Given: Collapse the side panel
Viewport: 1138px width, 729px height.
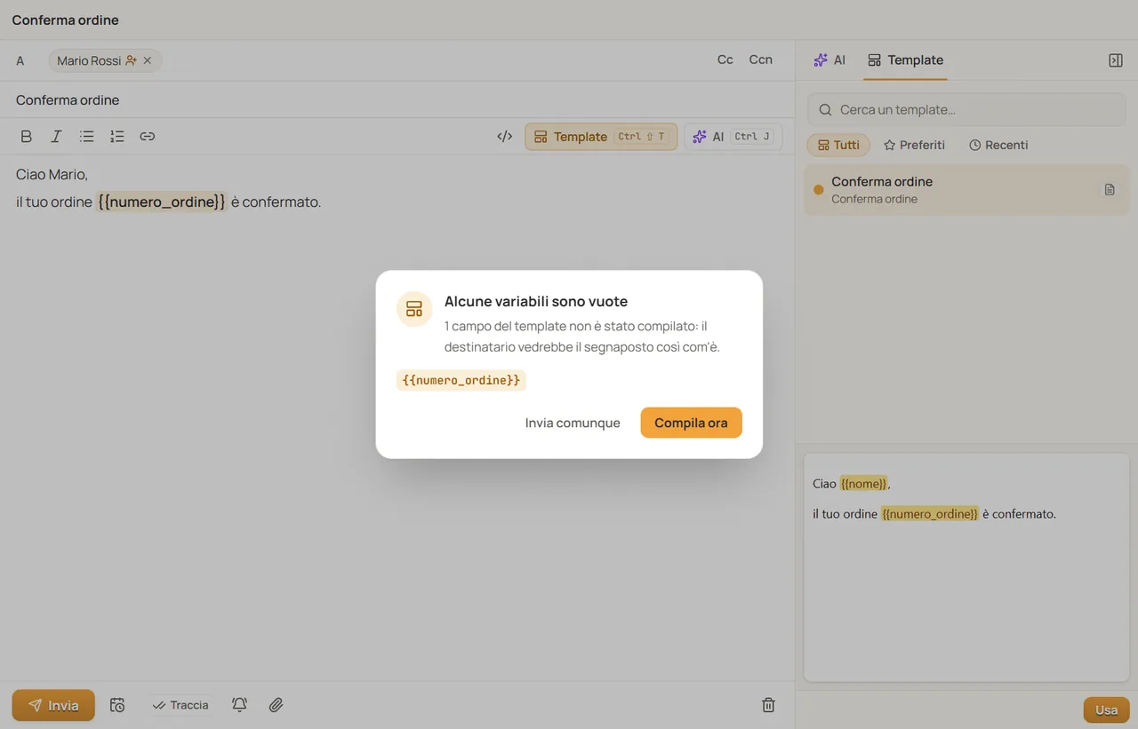Looking at the screenshot, I should [x=1116, y=60].
